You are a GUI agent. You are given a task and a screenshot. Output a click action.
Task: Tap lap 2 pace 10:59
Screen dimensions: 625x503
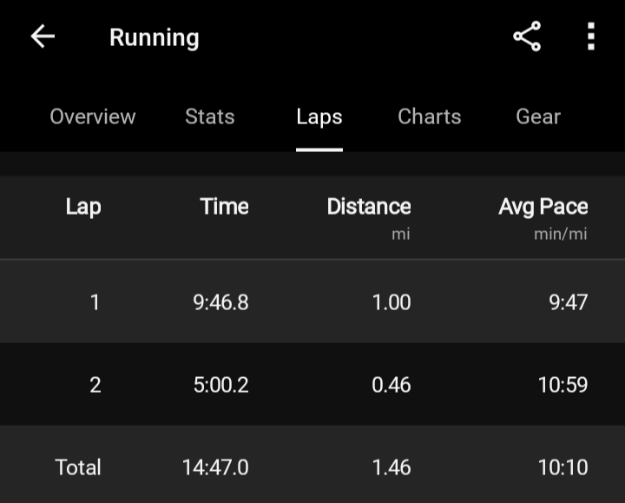(x=562, y=385)
